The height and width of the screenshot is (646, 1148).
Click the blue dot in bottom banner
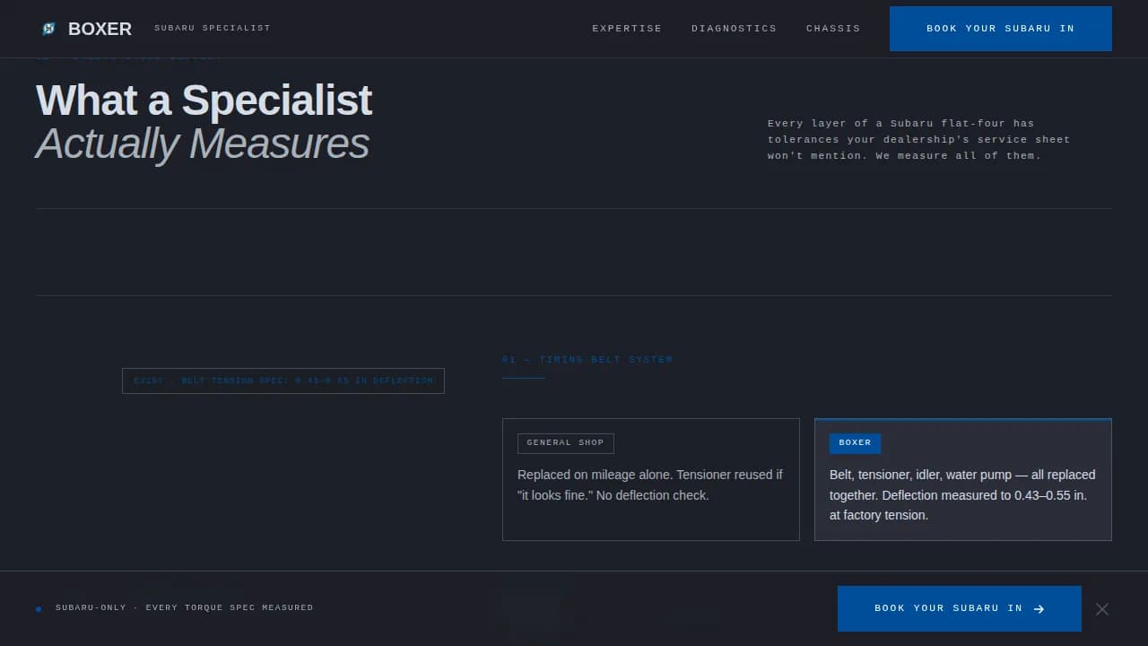(x=39, y=609)
